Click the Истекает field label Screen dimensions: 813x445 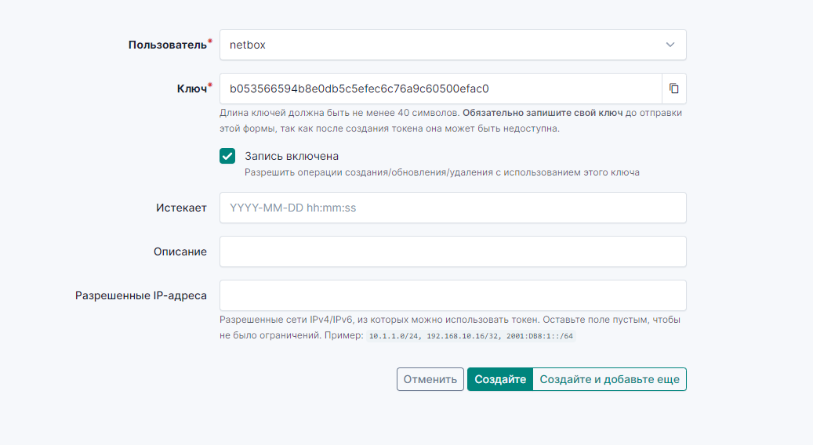(x=181, y=208)
